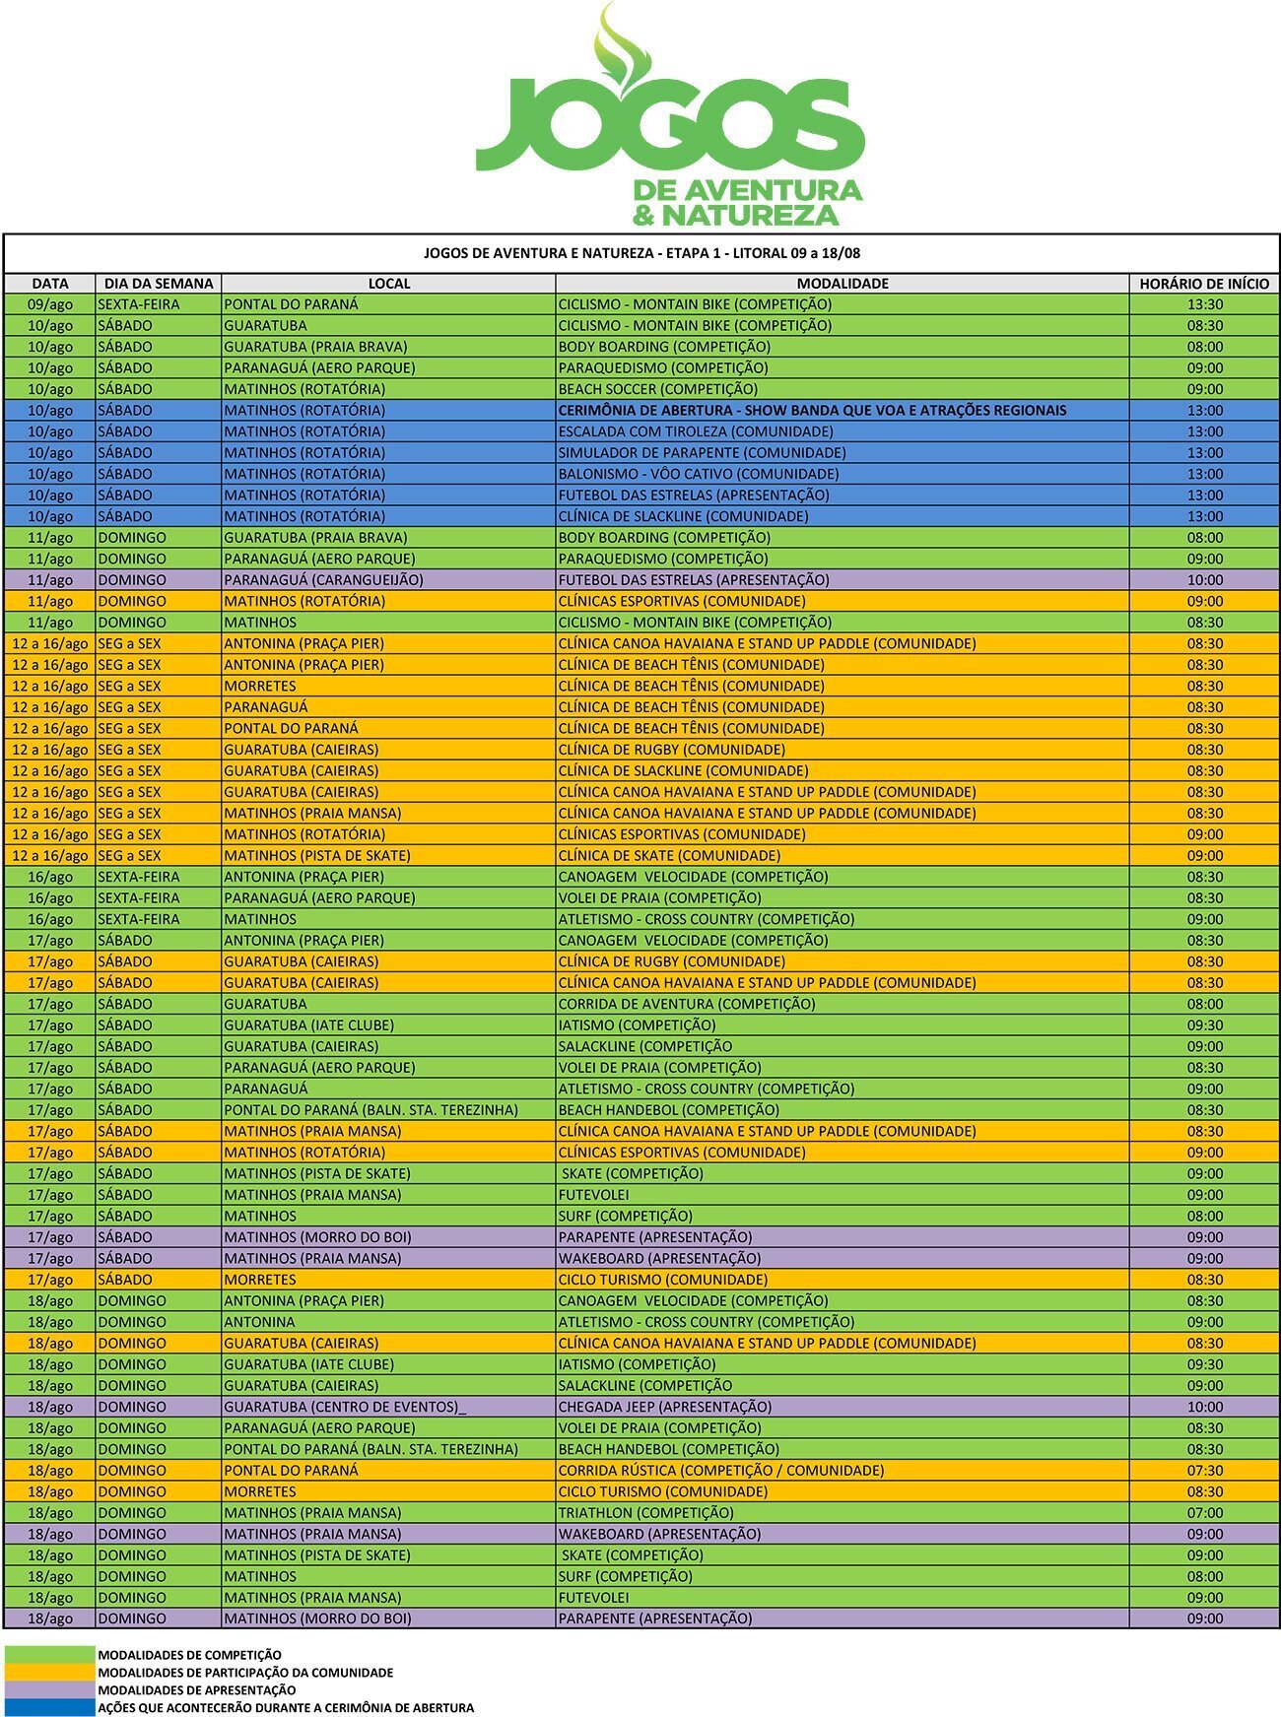
Task: Click the 'DIA DA SEMANA' column header
Action: pos(159,284)
